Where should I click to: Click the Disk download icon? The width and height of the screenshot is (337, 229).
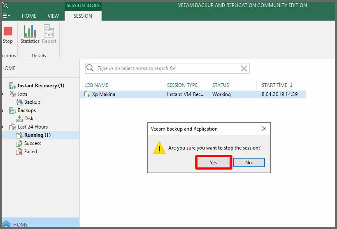tap(19, 119)
